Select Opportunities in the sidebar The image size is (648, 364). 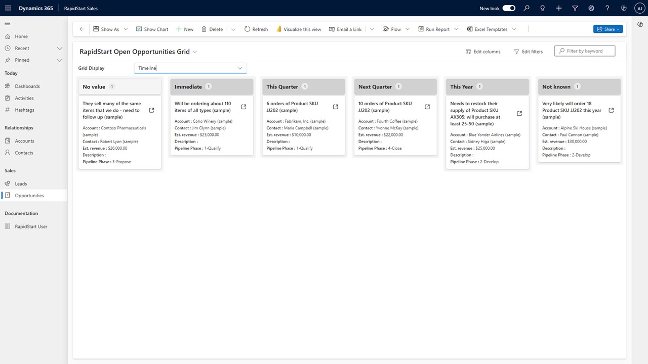click(33, 195)
